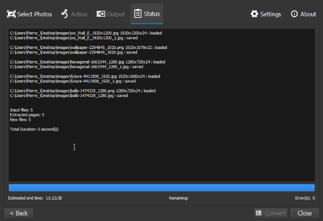
Task: Switch to the Select Photos tab label
Action: (x=34, y=14)
